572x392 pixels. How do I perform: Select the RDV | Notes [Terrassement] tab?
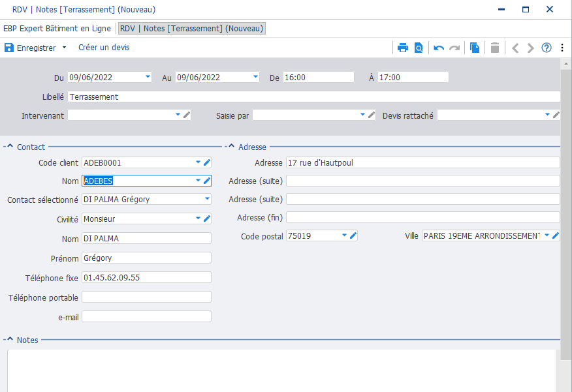[192, 29]
